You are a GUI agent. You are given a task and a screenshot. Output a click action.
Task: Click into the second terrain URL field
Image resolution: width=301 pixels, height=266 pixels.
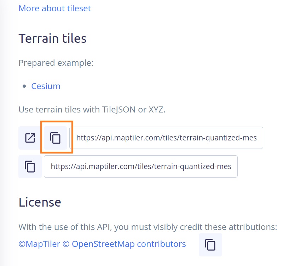140,166
